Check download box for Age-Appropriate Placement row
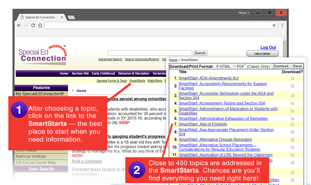The image size is (311, 185). [292, 132]
